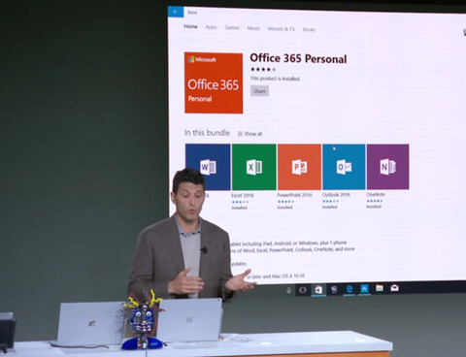
Task: Click the Microsoft Edge icon on the taskbar
Action: (349, 289)
